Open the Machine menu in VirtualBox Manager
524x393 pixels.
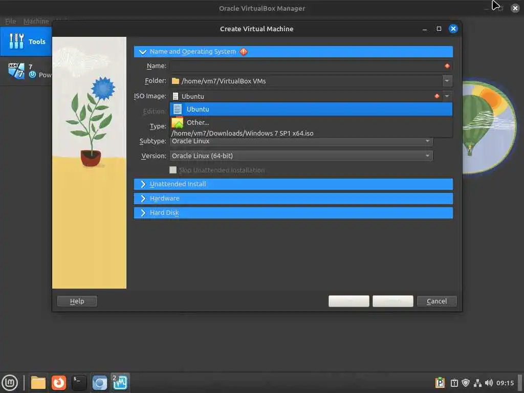(36, 21)
